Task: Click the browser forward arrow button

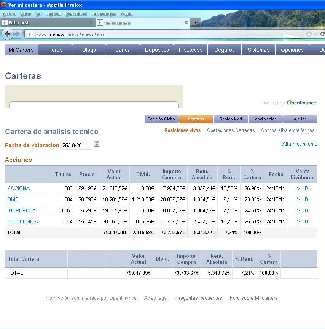Action: tap(17, 34)
